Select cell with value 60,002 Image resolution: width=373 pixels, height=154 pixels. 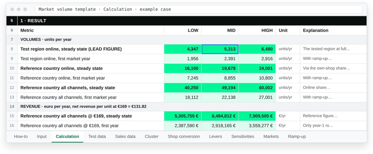pyautogui.click(x=257, y=88)
